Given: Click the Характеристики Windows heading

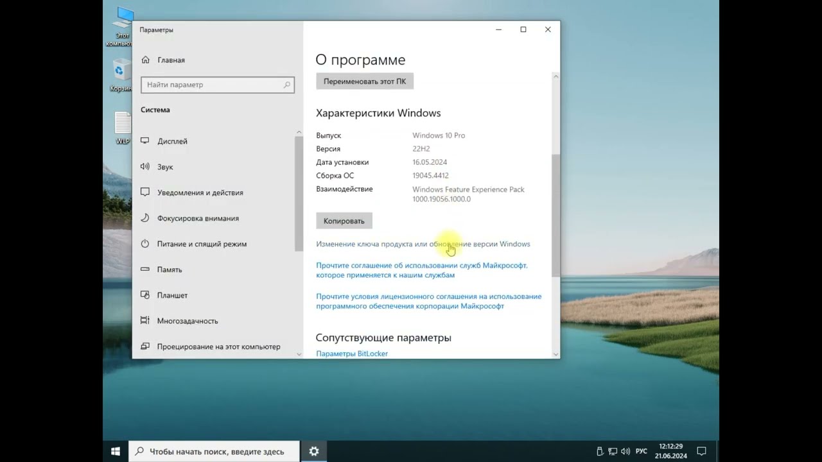Looking at the screenshot, I should tap(378, 113).
